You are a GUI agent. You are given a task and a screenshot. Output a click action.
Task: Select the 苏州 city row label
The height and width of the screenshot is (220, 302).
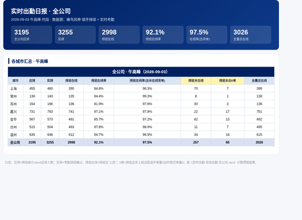[13, 104]
